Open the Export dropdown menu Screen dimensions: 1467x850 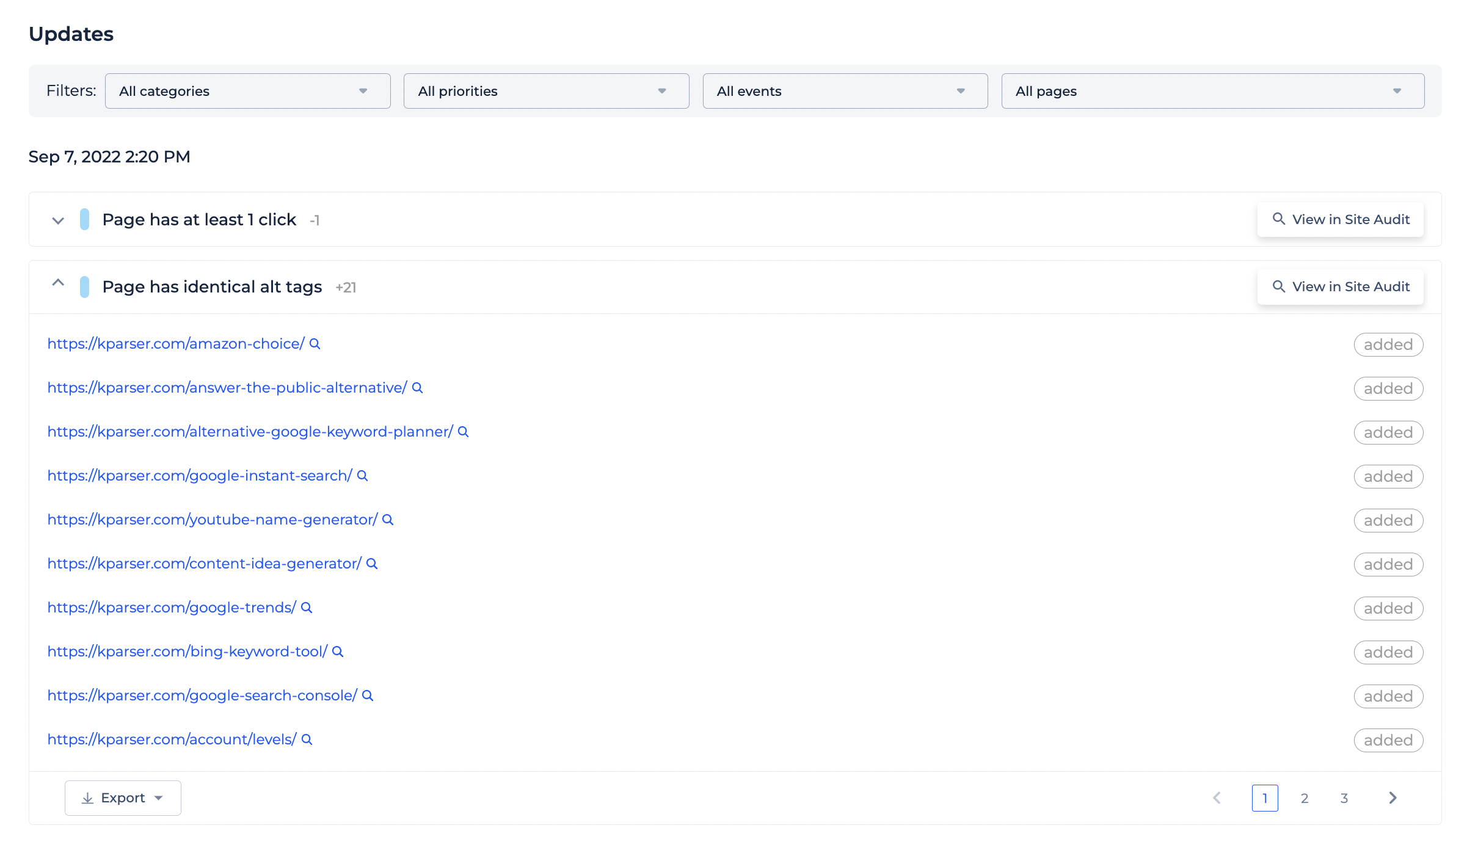point(123,798)
